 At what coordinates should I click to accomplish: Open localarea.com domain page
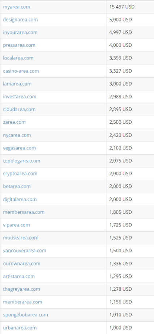pyautogui.click(x=18, y=58)
